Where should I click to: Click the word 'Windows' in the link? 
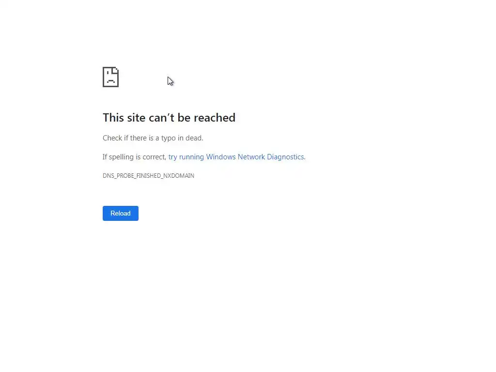point(221,157)
